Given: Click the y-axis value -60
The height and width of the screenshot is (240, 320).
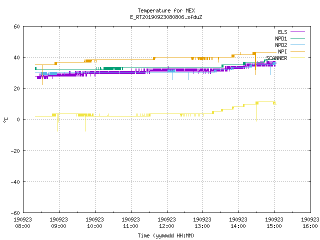Looking at the screenshot, I should pos(15,213).
